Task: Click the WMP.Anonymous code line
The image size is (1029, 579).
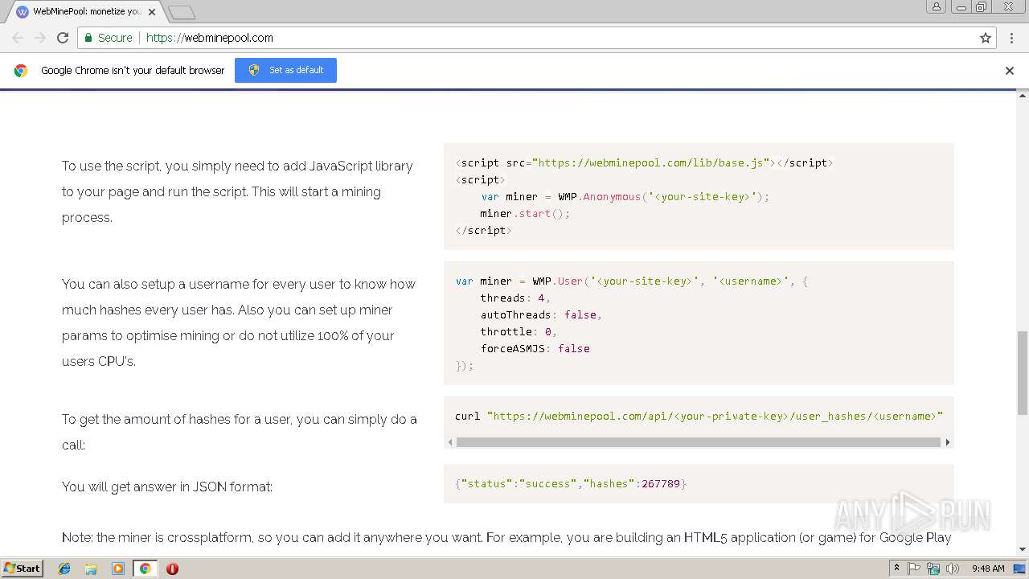Action: click(625, 196)
